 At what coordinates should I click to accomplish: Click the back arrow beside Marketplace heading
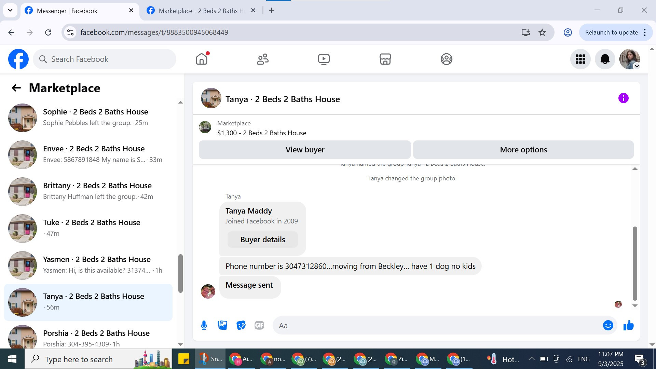pyautogui.click(x=16, y=88)
